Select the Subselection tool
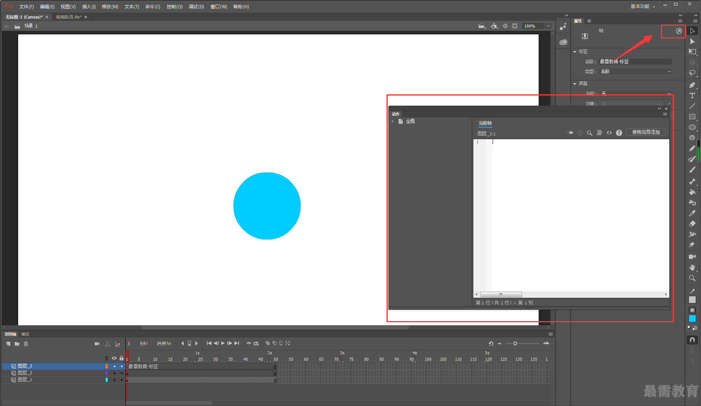The image size is (701, 406). point(692,42)
